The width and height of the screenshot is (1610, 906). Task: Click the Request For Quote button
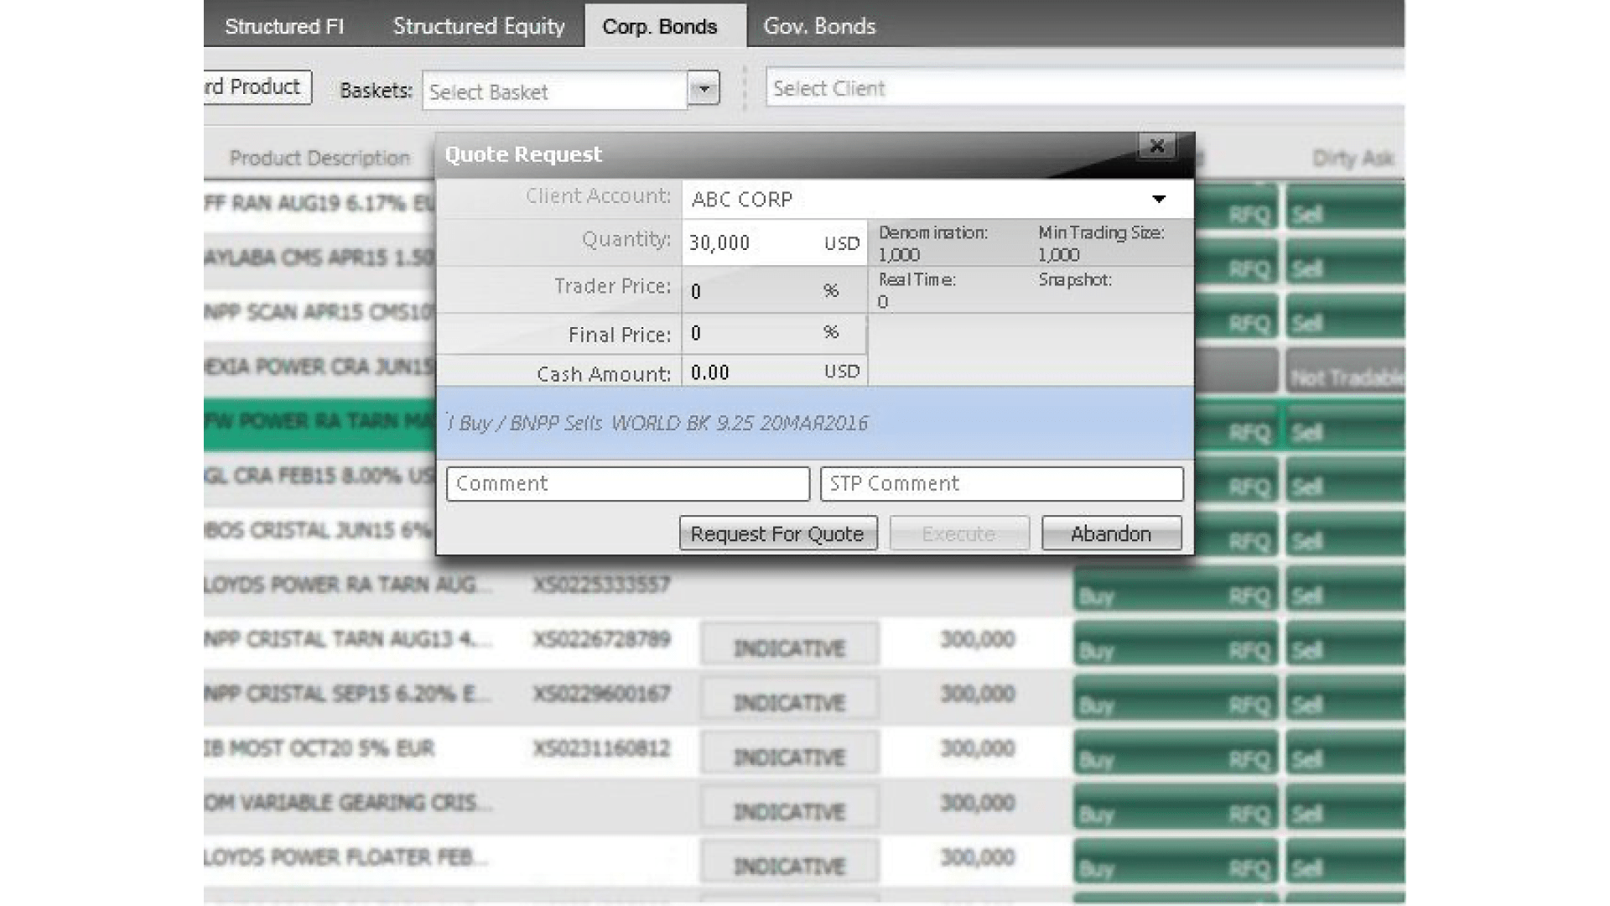[777, 534]
